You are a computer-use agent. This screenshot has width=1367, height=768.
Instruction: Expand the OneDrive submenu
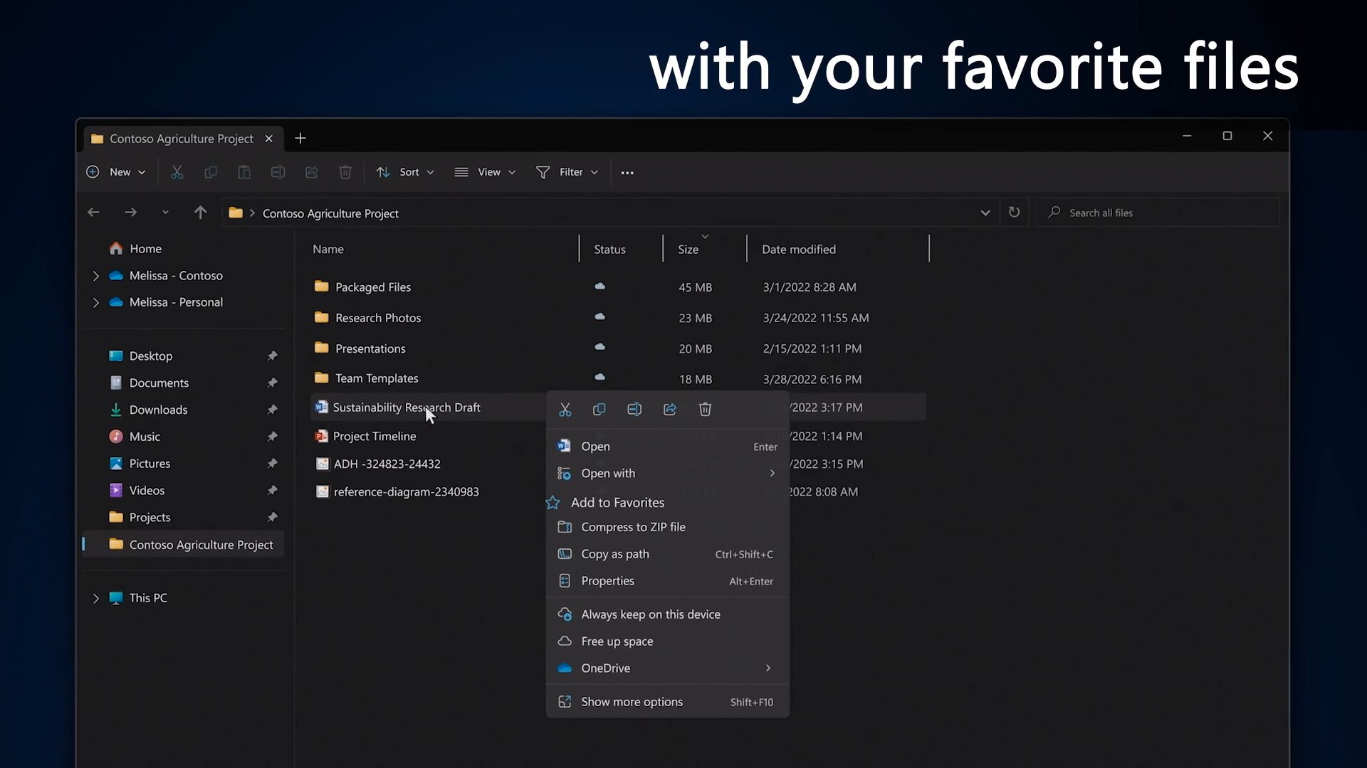point(768,668)
